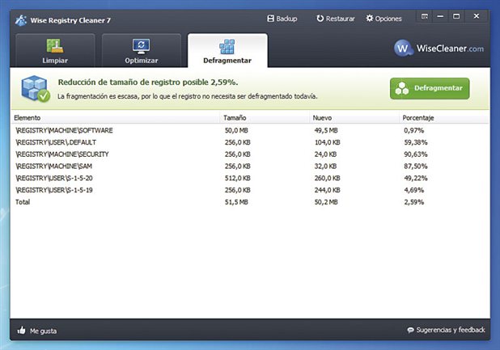
Task: Close the Wise Registry Cleaner window
Action: click(477, 16)
